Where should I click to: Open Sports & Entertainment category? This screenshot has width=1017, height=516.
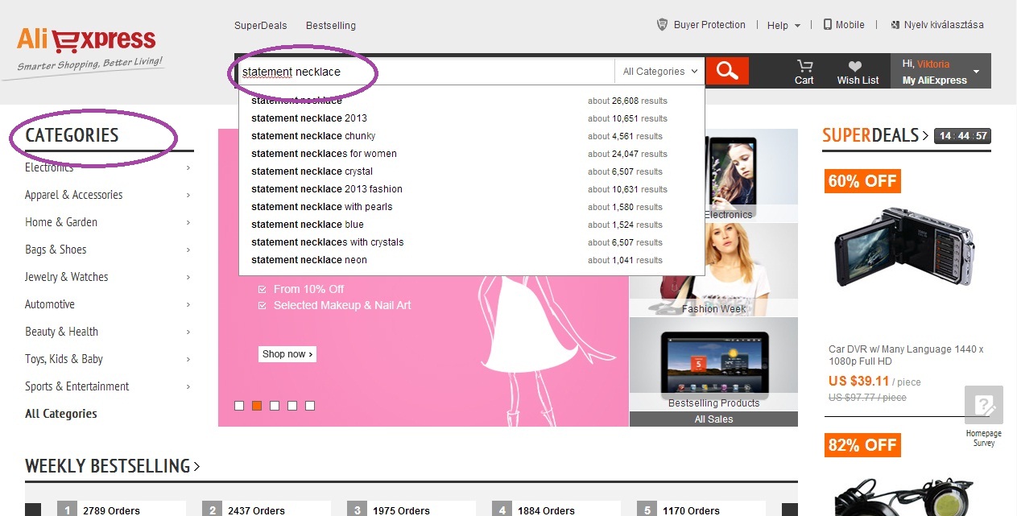click(x=76, y=386)
